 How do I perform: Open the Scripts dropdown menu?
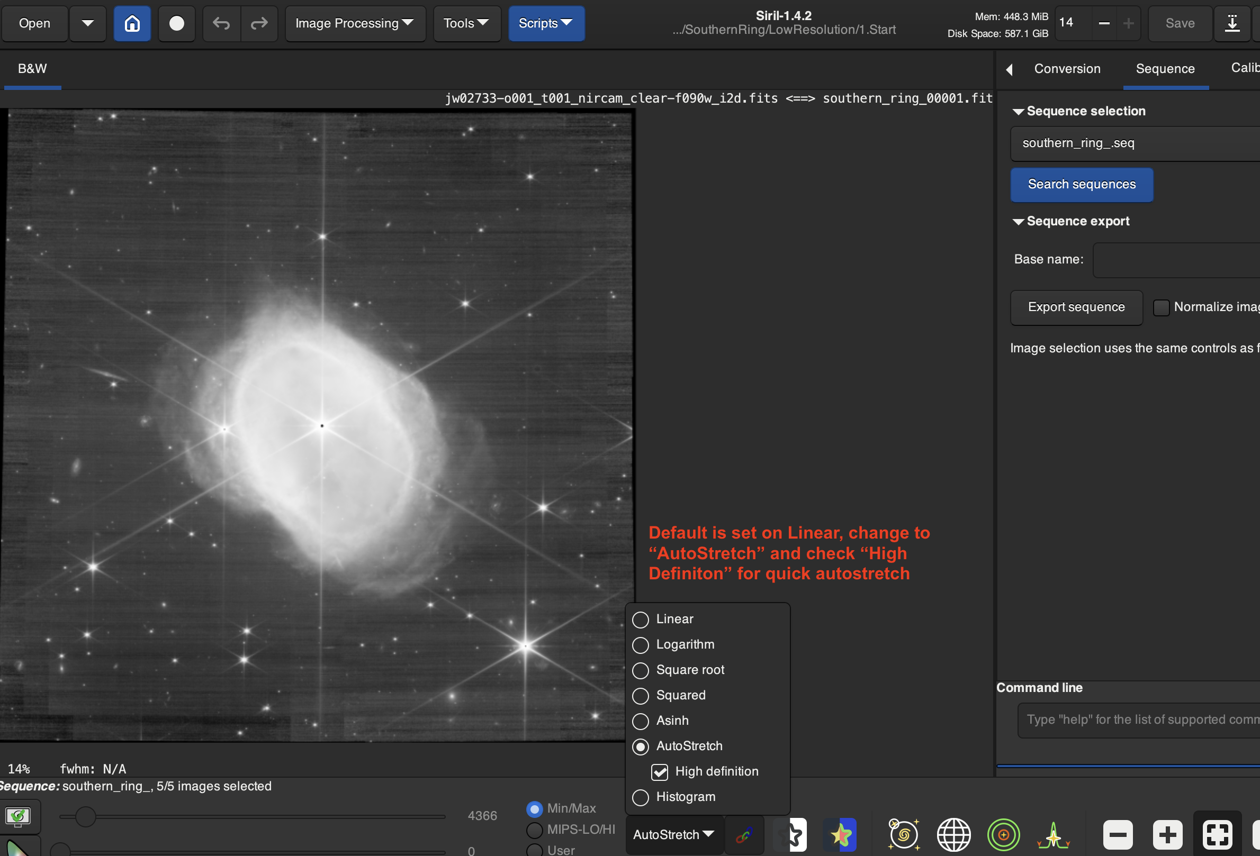point(545,23)
